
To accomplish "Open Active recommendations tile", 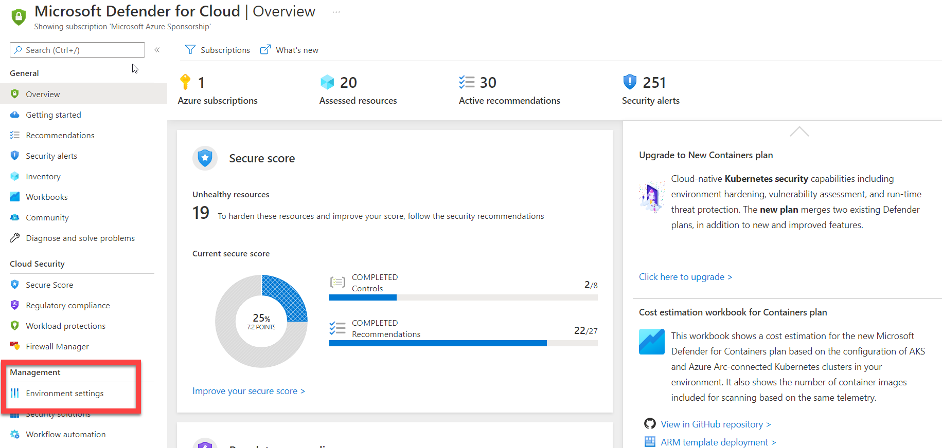I will 509,90.
